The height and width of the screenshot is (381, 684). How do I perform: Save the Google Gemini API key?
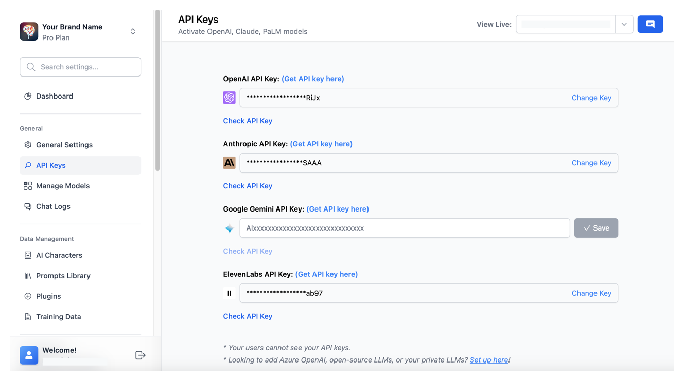[x=596, y=228]
